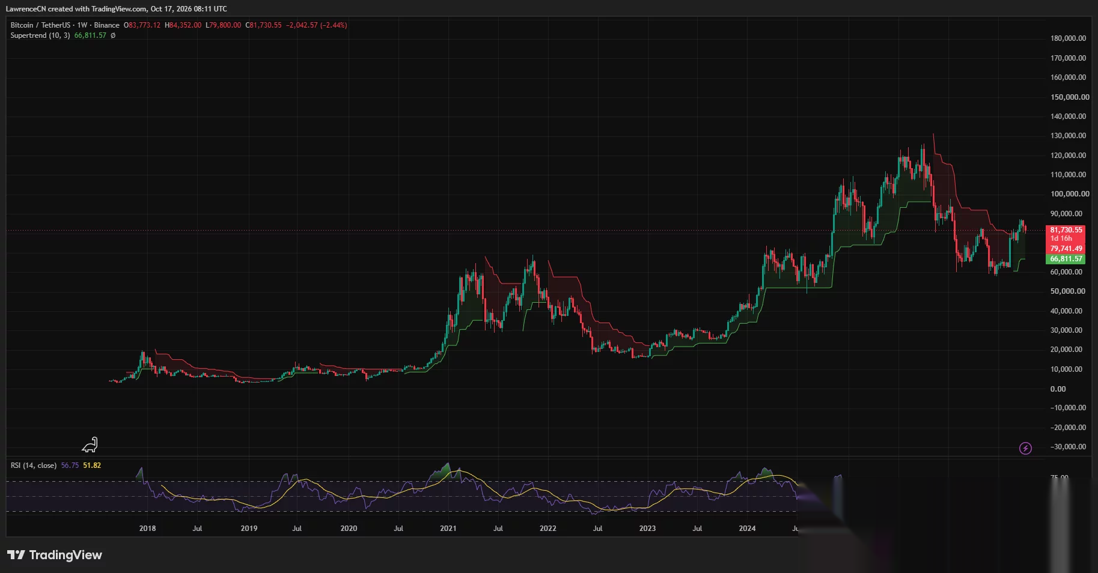Click the 2020 label on time axis
1098x573 pixels.
(349, 529)
